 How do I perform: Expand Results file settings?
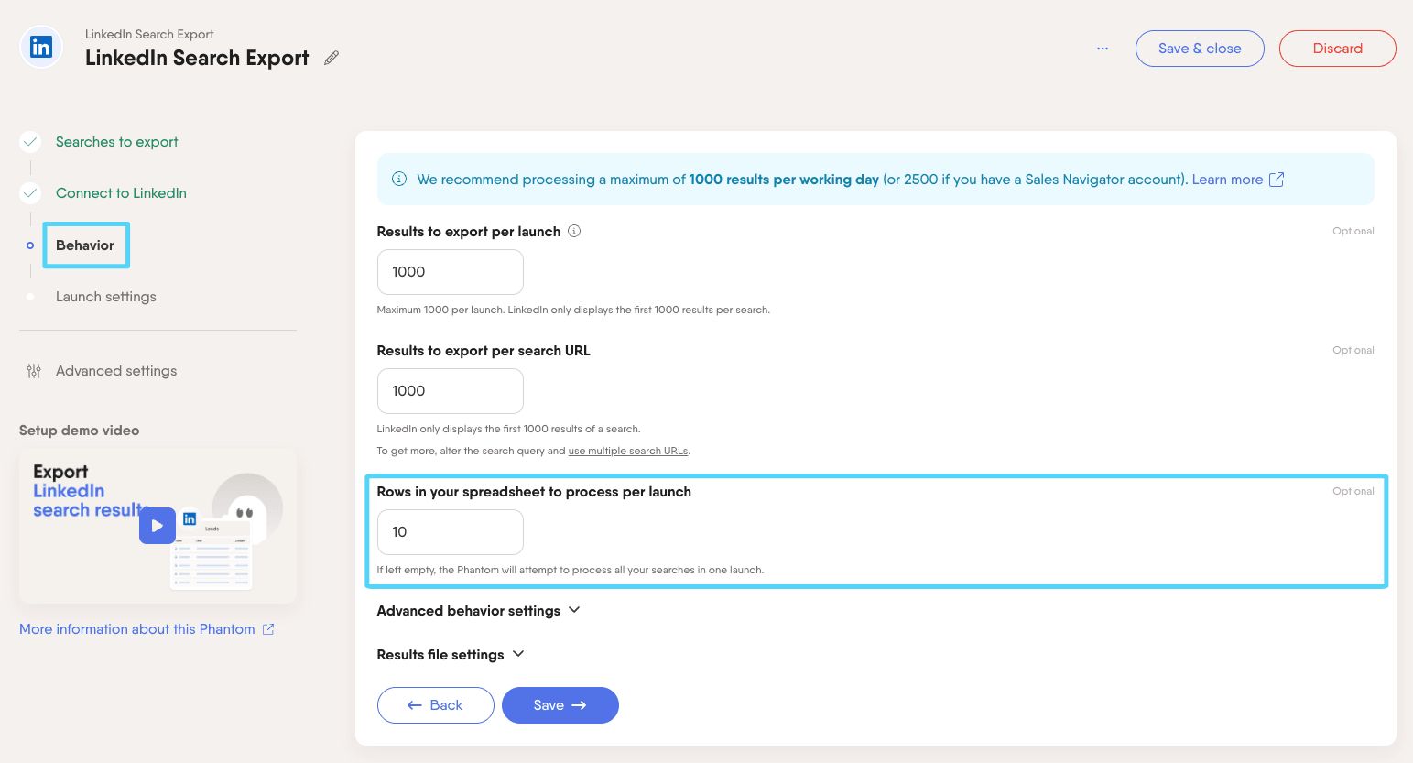451,654
